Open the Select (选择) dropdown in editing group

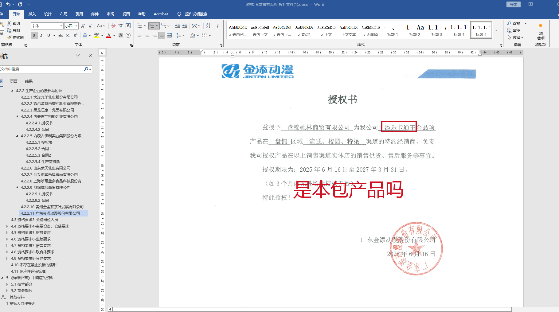click(x=515, y=37)
